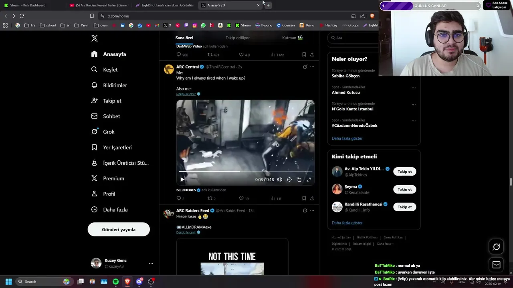Click the reply icon showing 986
The image size is (513, 288).
coord(179,55)
